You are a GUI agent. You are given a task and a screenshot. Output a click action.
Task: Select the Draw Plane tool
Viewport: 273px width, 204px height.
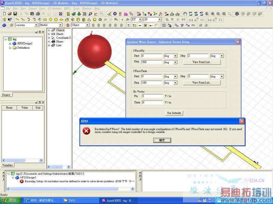(x=128, y=20)
